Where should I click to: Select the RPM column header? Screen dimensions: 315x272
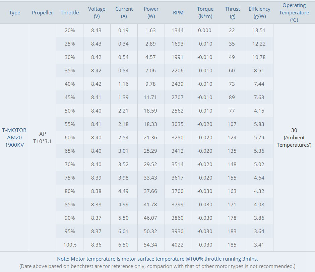(x=178, y=13)
